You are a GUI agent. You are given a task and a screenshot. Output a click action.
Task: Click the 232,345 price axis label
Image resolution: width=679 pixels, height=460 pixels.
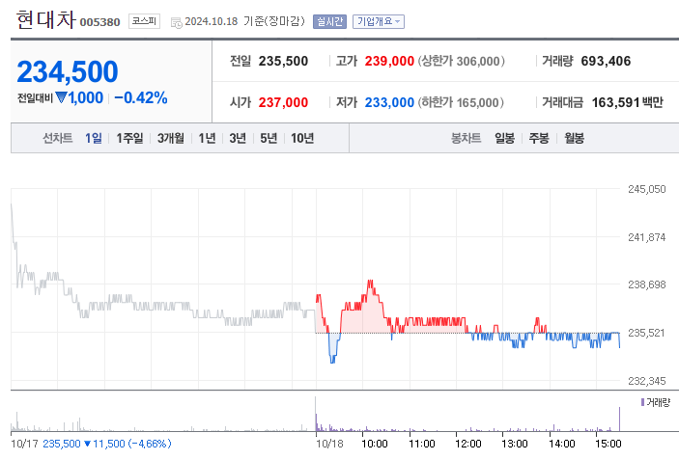click(646, 381)
